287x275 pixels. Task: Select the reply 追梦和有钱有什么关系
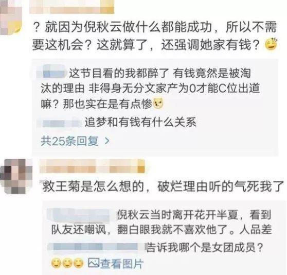point(140,123)
